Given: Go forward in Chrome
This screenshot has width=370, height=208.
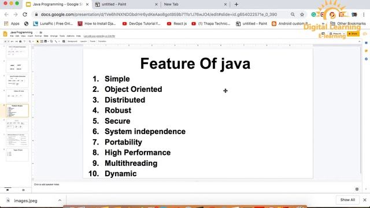Looking at the screenshot, I should (x=16, y=14).
